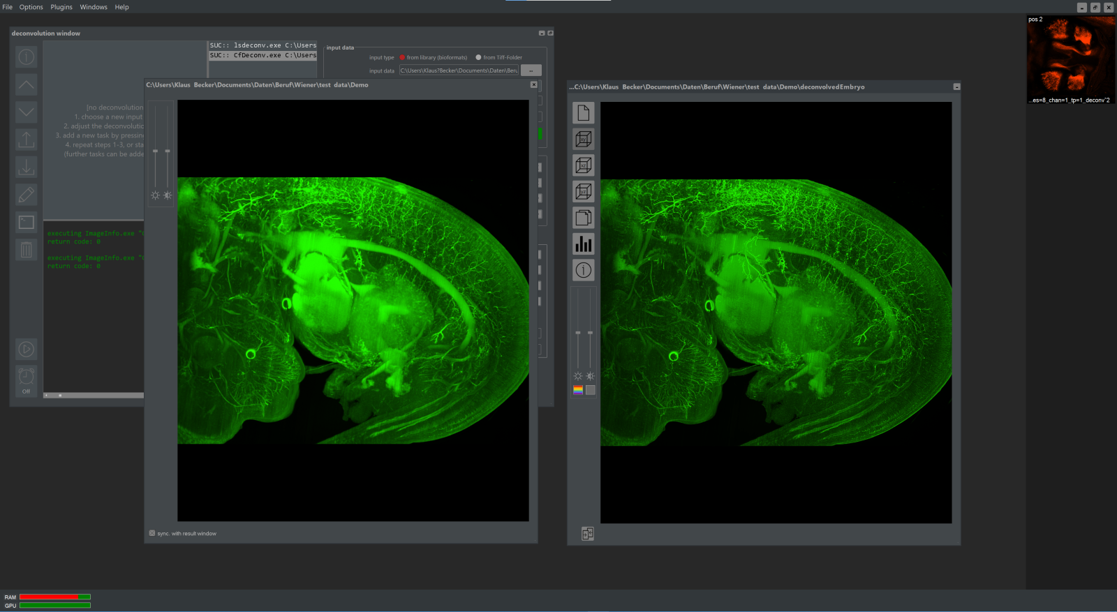
Task: Select the YZ projection cube icon
Action: pyautogui.click(x=583, y=191)
